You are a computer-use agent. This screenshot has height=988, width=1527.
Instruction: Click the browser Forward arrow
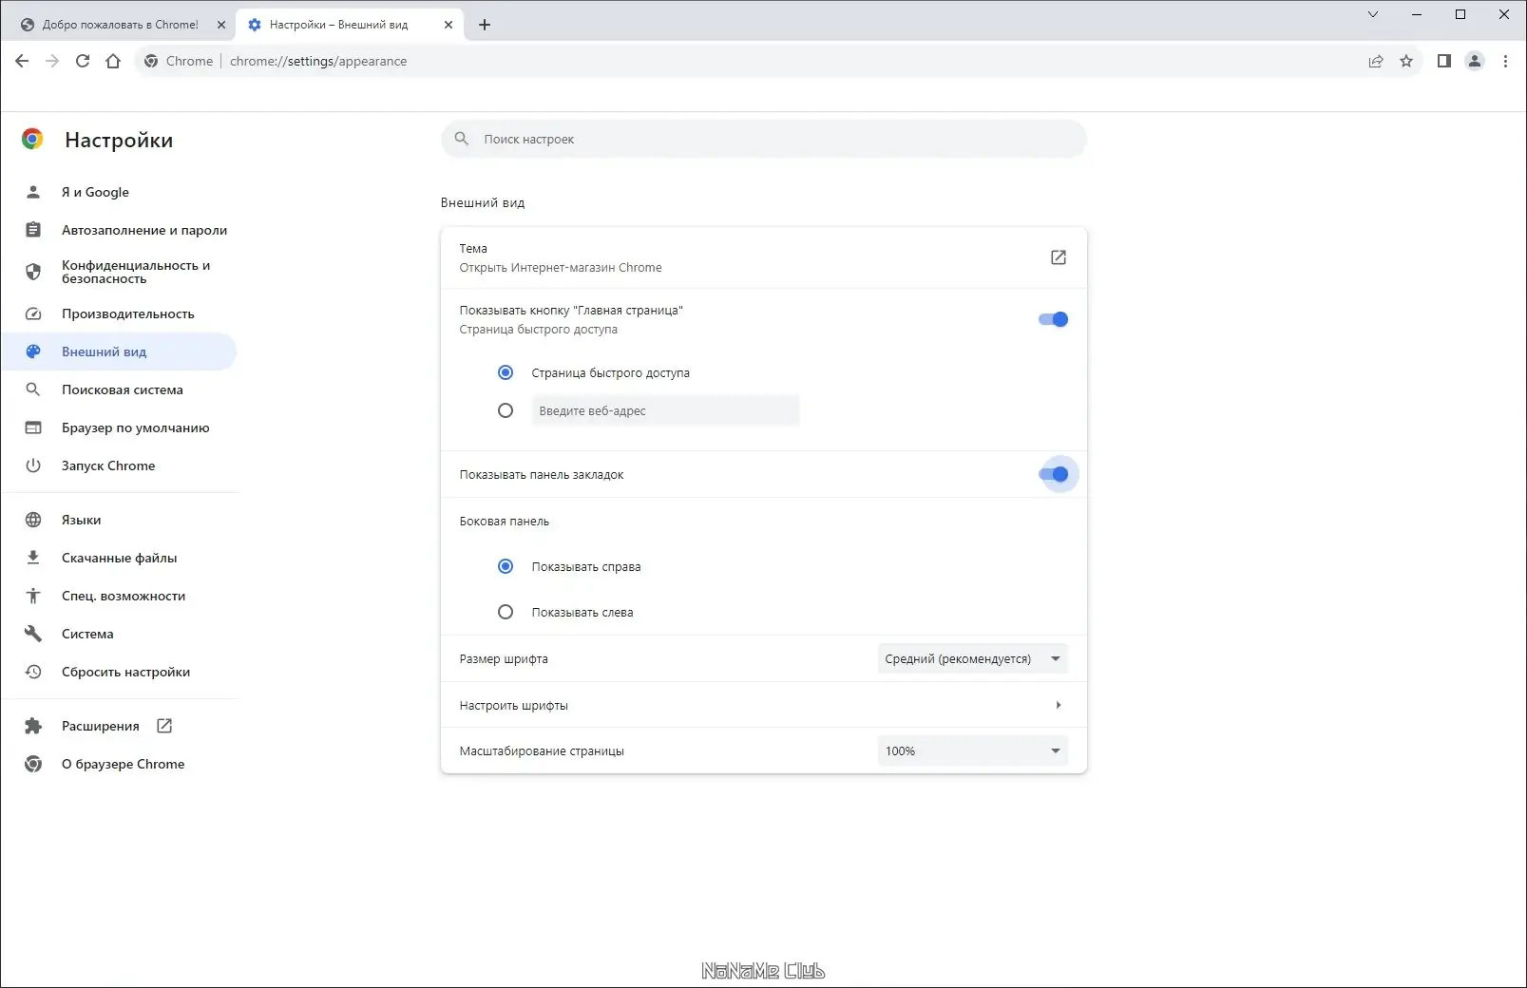52,61
